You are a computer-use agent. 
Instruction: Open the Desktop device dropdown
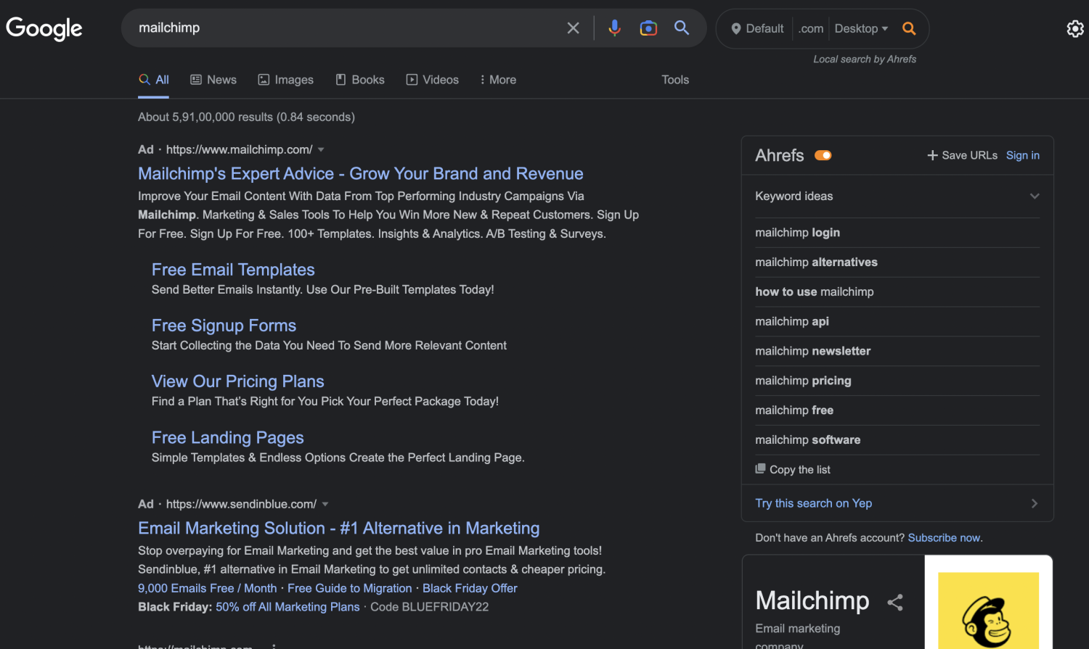click(x=861, y=29)
